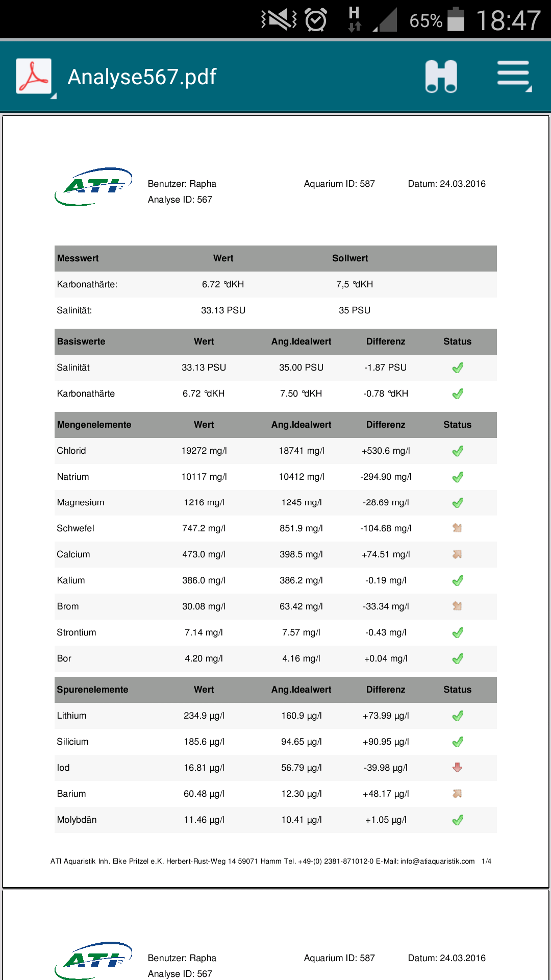The height and width of the screenshot is (980, 551).
Task: Tap the alarm clock status icon
Action: (x=316, y=20)
